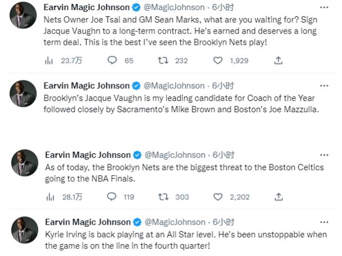Expand more options on Celtics threat tweet
The width and height of the screenshot is (342, 256).
[x=323, y=155]
